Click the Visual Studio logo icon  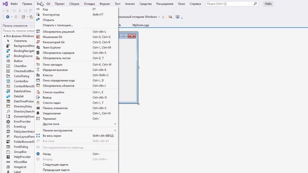(x=5, y=4)
